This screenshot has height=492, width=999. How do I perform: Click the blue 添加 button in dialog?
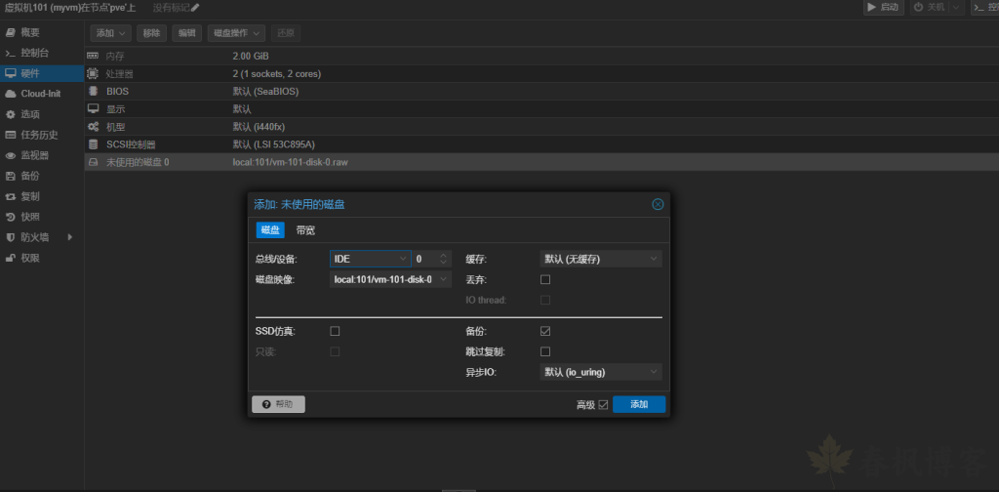[639, 404]
